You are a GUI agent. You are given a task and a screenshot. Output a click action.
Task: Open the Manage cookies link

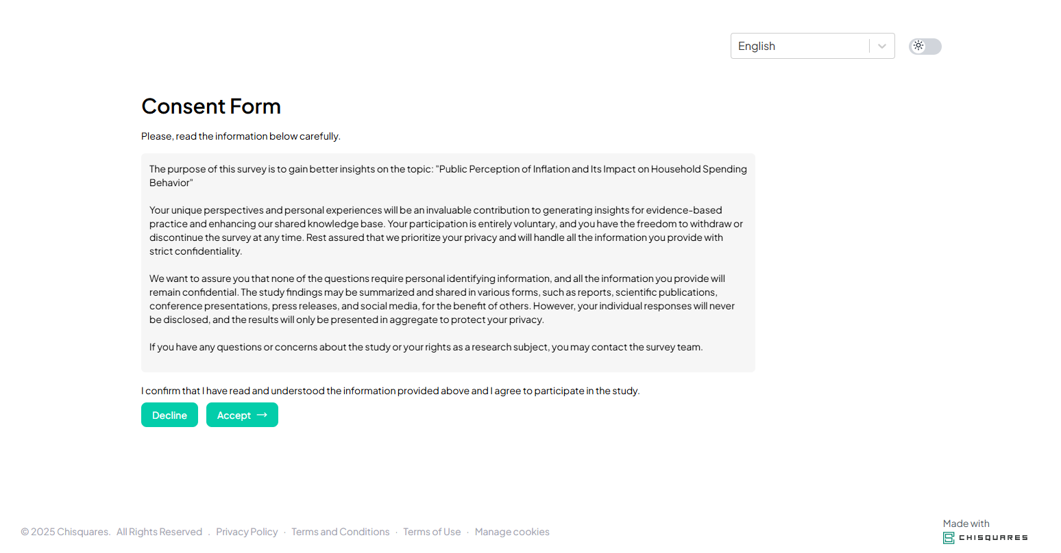click(x=512, y=532)
